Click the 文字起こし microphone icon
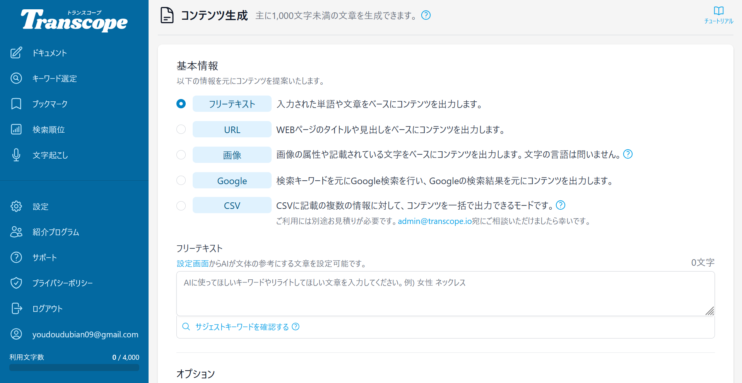This screenshot has width=742, height=383. coord(16,155)
